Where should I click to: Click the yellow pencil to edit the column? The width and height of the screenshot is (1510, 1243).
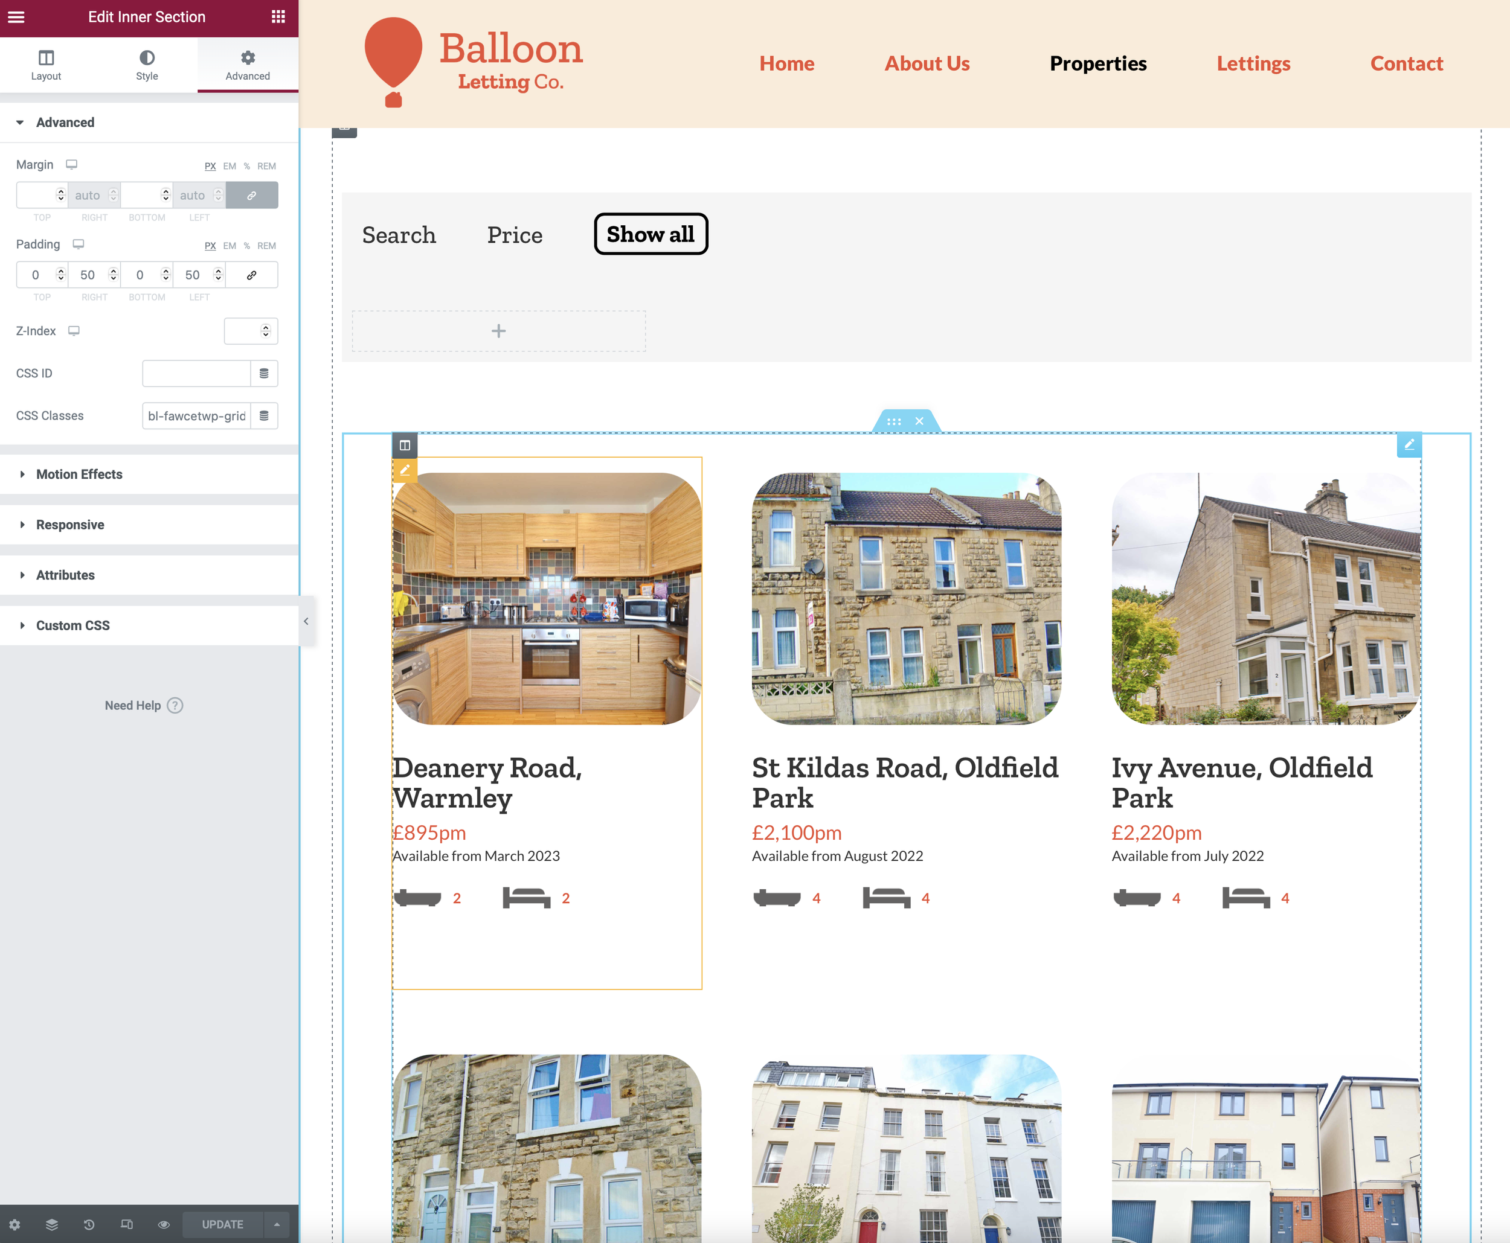(x=405, y=470)
